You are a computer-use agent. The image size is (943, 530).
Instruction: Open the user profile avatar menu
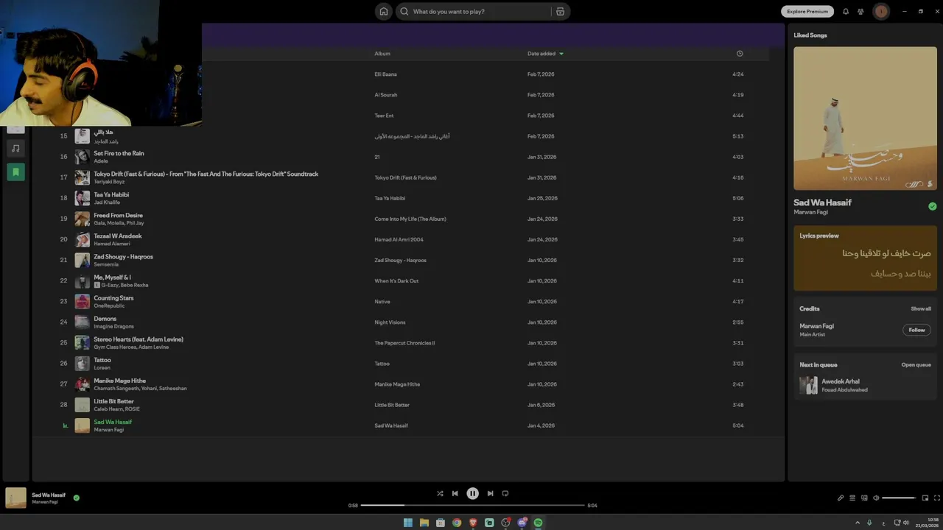coord(881,11)
